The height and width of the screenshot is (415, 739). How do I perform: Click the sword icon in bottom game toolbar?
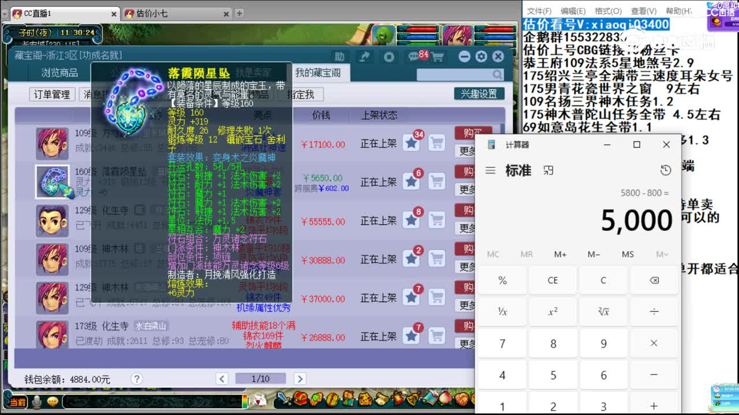click(283, 399)
